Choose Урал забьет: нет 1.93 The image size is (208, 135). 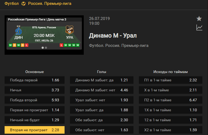(x=102, y=100)
